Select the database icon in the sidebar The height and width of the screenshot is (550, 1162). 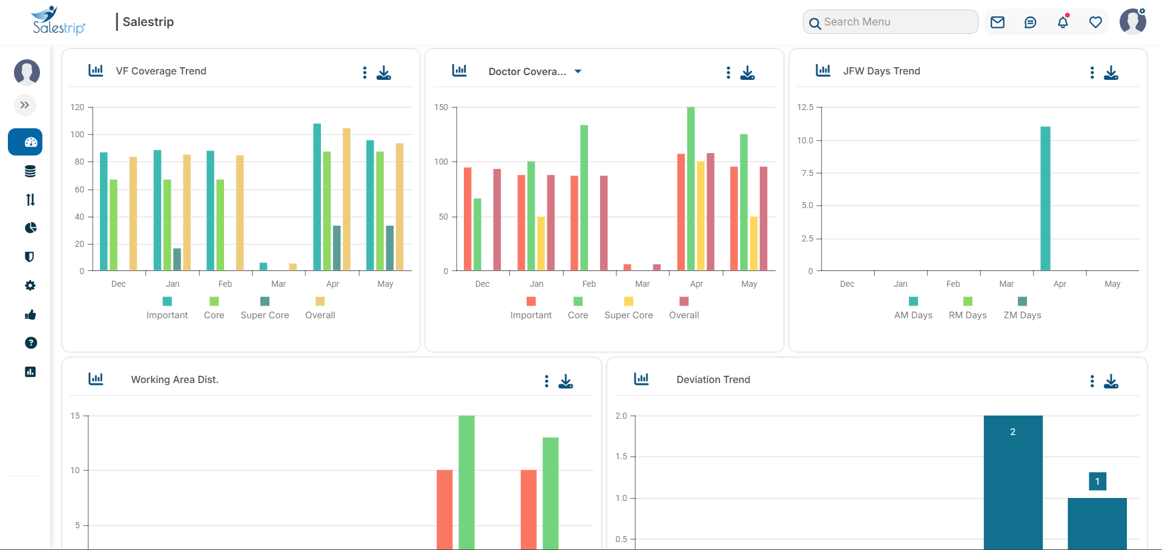[30, 171]
